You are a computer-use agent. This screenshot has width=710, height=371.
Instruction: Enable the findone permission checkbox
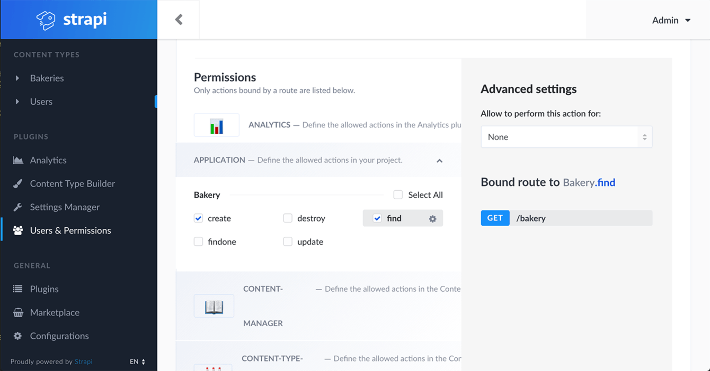click(199, 242)
